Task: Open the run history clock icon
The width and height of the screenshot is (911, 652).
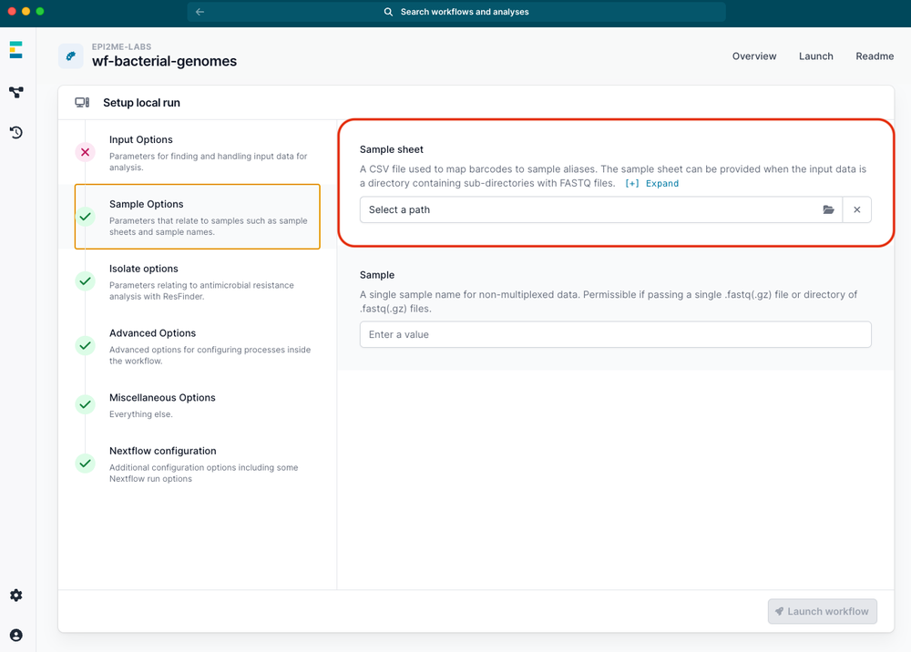Action: pyautogui.click(x=16, y=132)
